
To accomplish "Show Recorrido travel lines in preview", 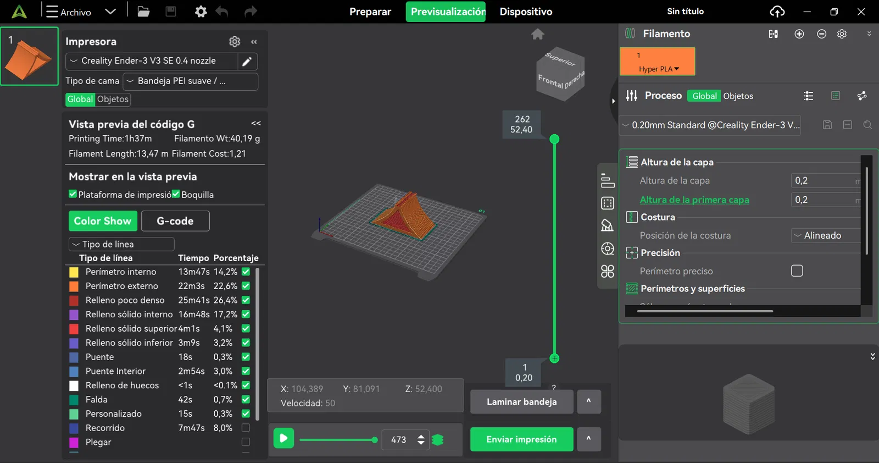I will (x=246, y=428).
